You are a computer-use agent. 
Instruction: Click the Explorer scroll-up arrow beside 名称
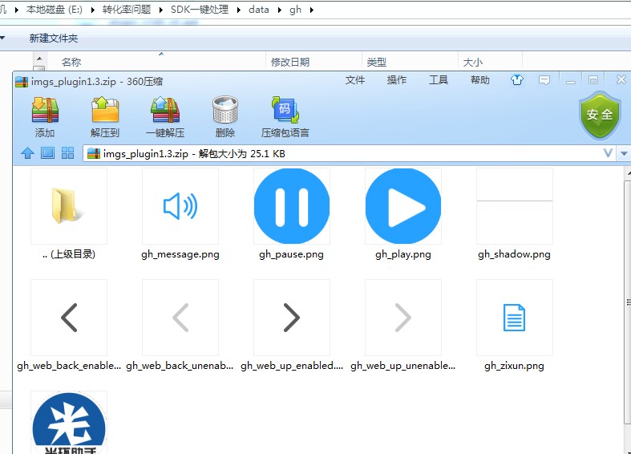(x=39, y=59)
